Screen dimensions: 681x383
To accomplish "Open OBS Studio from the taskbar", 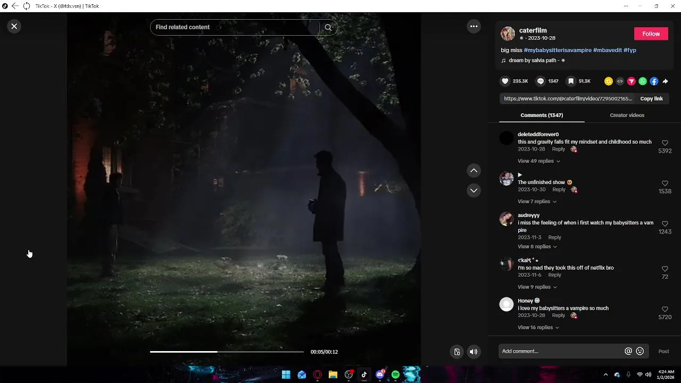I will pos(348,374).
